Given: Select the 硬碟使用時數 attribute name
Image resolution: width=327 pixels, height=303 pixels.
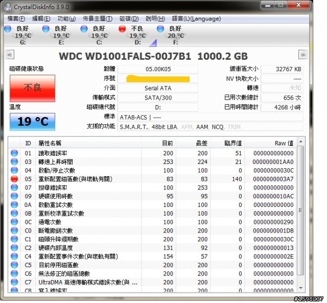Looking at the screenshot, I should click(56, 196).
